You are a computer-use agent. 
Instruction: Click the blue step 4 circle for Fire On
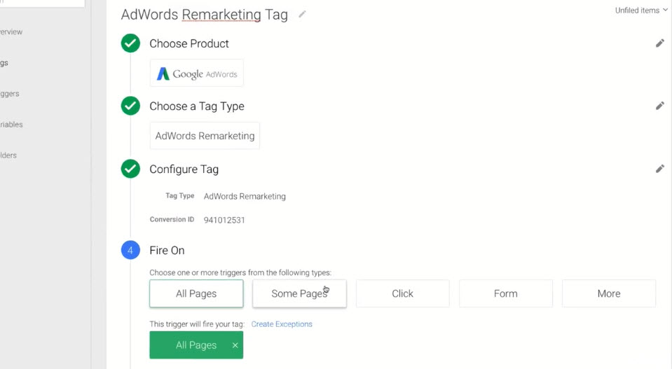tap(130, 250)
